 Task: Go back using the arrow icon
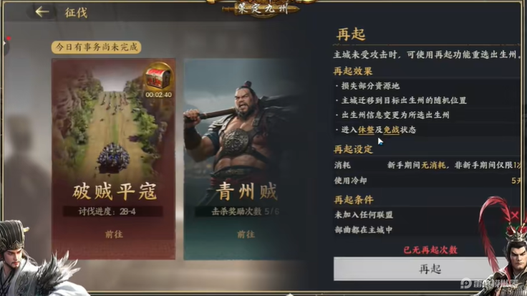pos(42,11)
